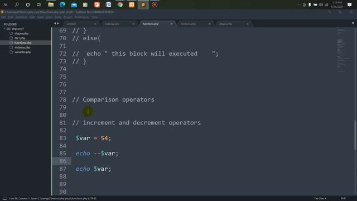Open the Edit menu
This screenshot has height=201, width=357.
(x=10, y=17)
